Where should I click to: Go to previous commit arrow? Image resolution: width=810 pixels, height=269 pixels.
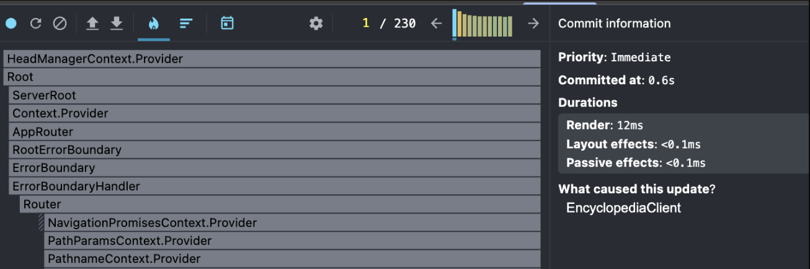[436, 24]
